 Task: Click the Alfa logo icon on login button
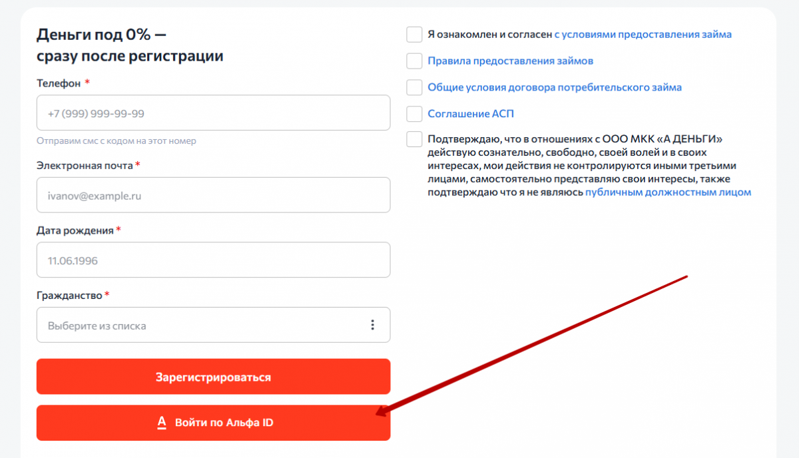(161, 423)
